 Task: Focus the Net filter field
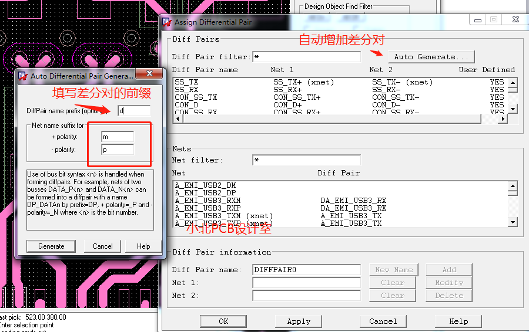click(306, 160)
